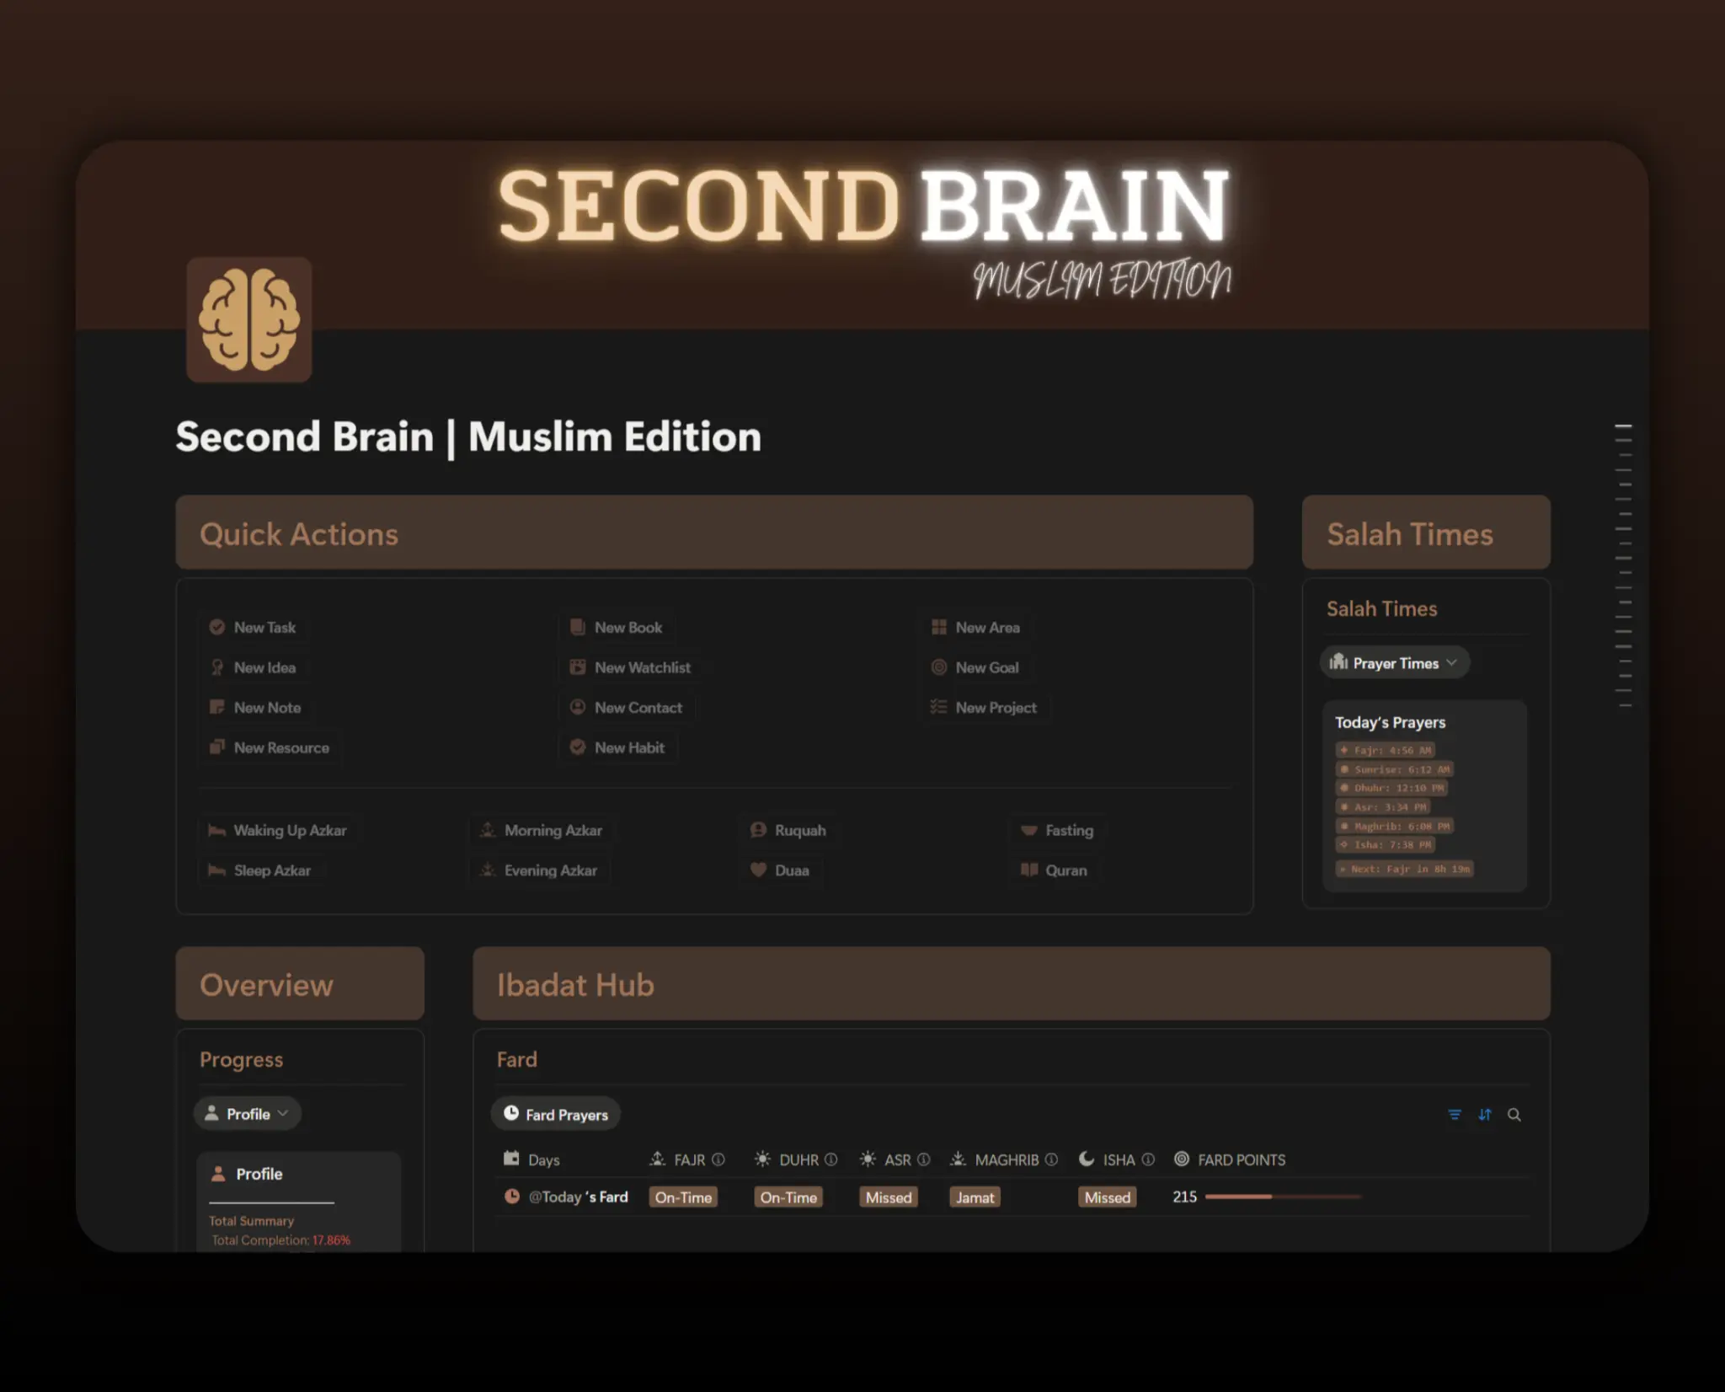Click the New Idea lightbulb icon
Image resolution: width=1725 pixels, height=1392 pixels.
point(219,667)
